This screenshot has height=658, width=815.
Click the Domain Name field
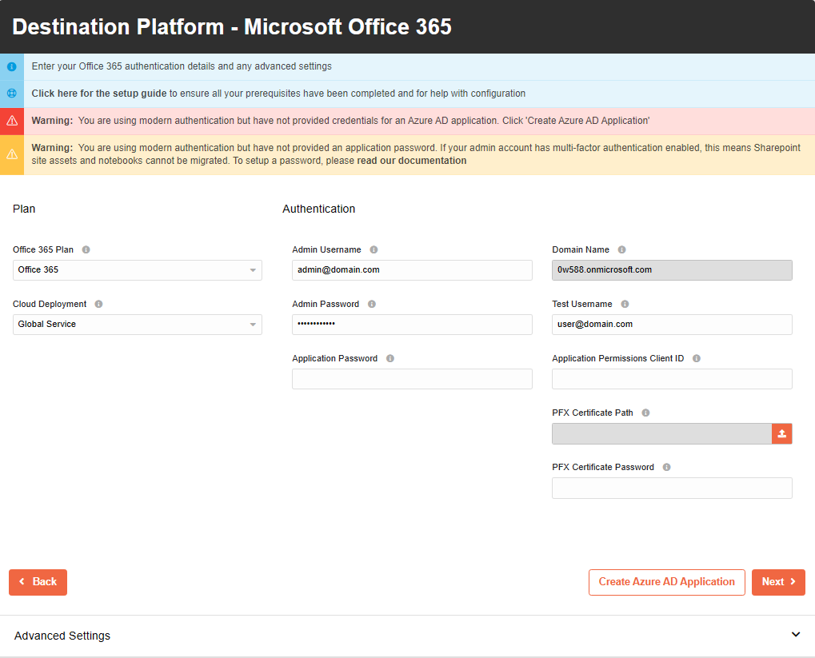click(672, 270)
